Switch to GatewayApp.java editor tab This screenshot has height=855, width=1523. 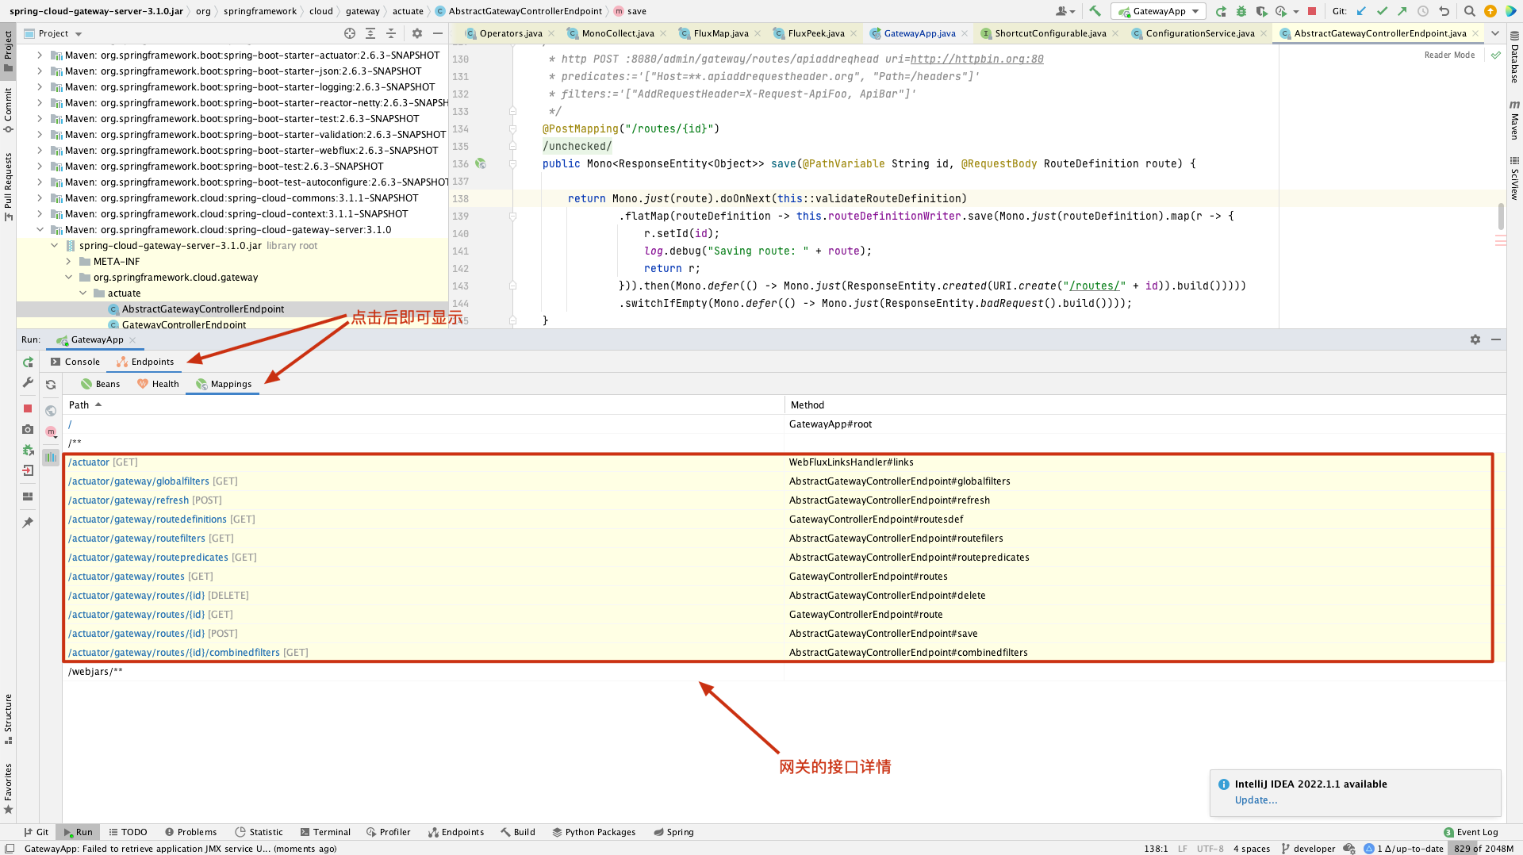click(x=919, y=33)
